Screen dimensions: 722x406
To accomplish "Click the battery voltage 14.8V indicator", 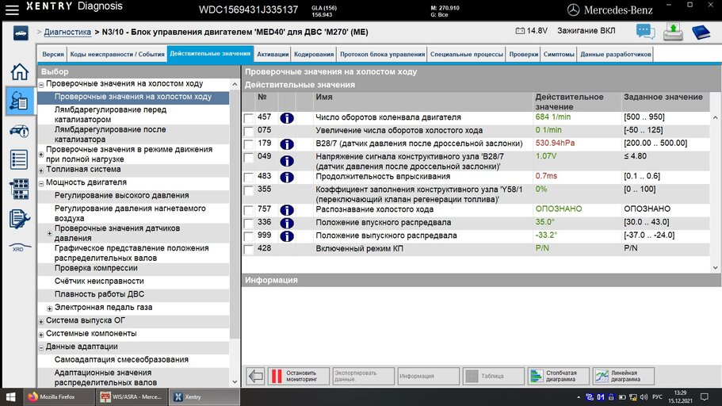I will (x=531, y=31).
